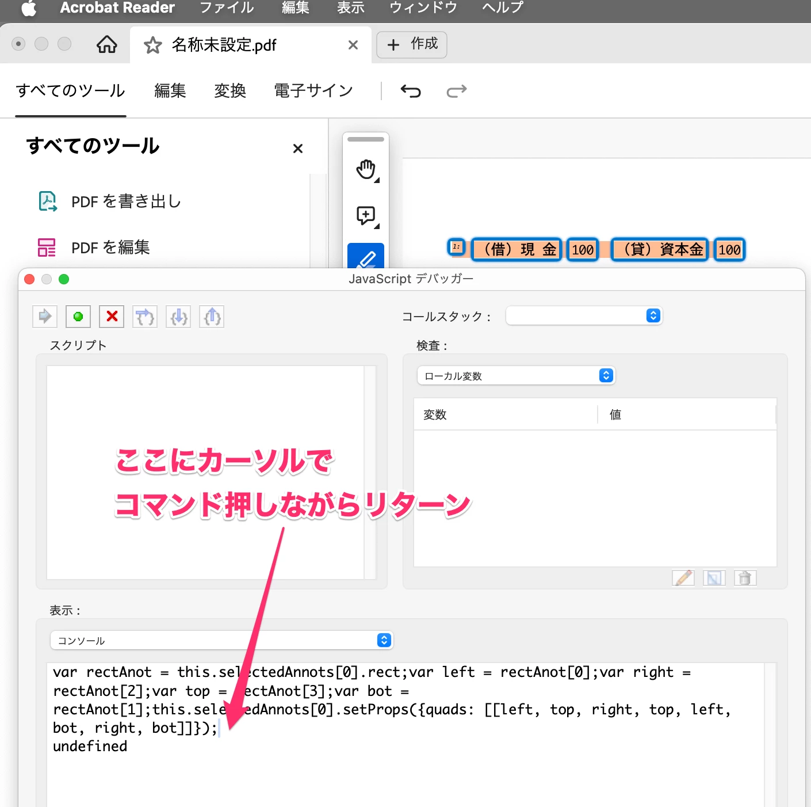Click the (借) 現 金 annotation
This screenshot has height=807, width=811.
click(x=517, y=250)
